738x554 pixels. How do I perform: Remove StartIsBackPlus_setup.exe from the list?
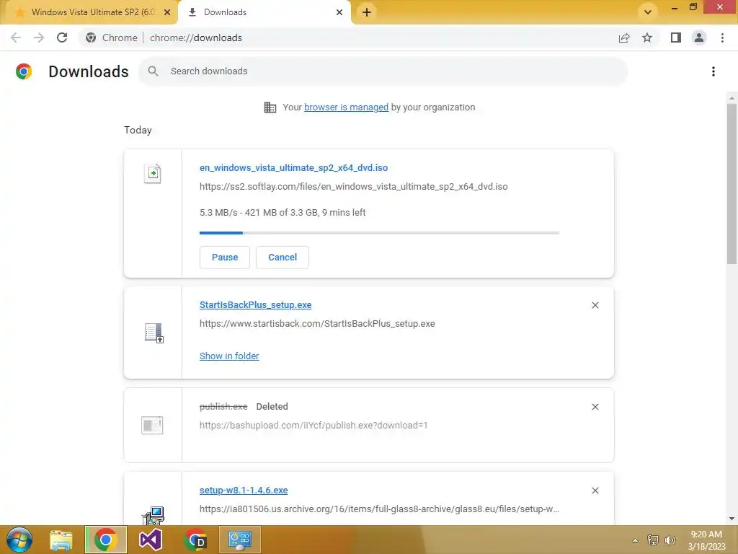pyautogui.click(x=595, y=305)
